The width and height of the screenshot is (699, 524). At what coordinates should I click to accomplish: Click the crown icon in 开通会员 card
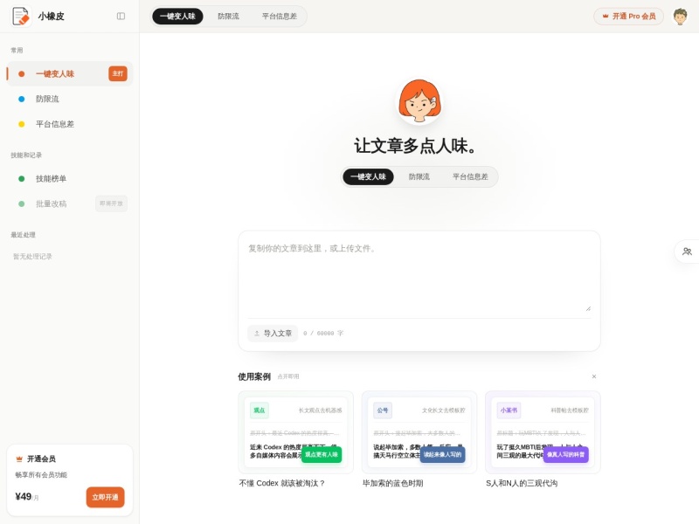[19, 458]
